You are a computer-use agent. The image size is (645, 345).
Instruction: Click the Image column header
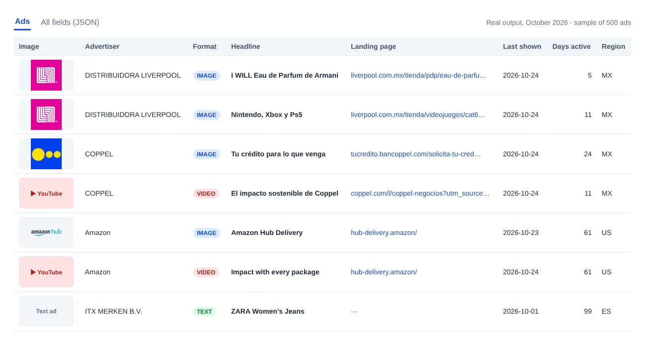[29, 46]
